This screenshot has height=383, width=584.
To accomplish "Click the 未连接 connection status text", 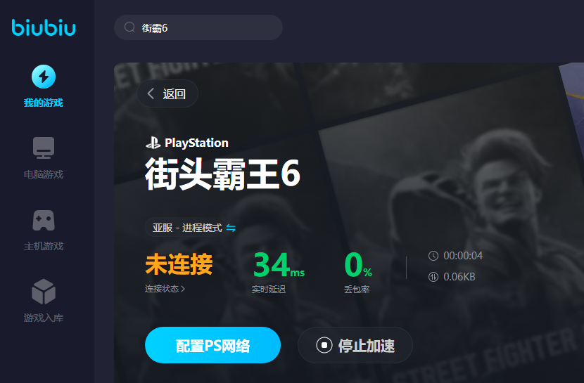I will click(x=179, y=264).
